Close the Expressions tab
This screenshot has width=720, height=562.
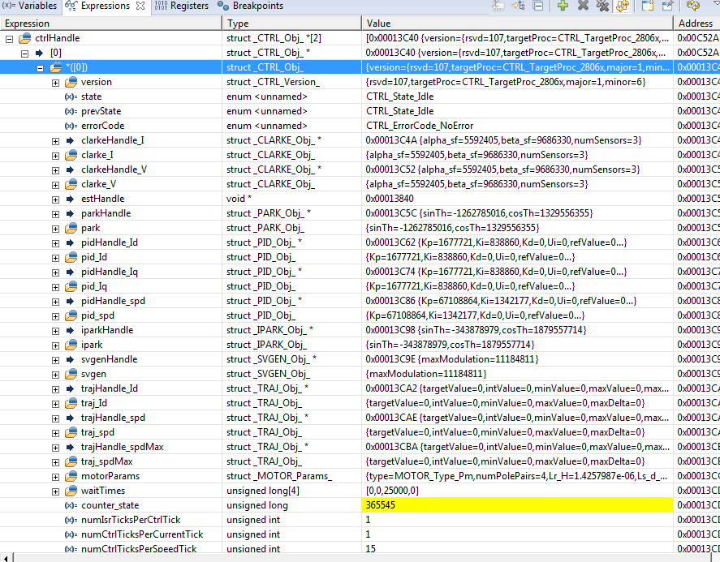[140, 6]
